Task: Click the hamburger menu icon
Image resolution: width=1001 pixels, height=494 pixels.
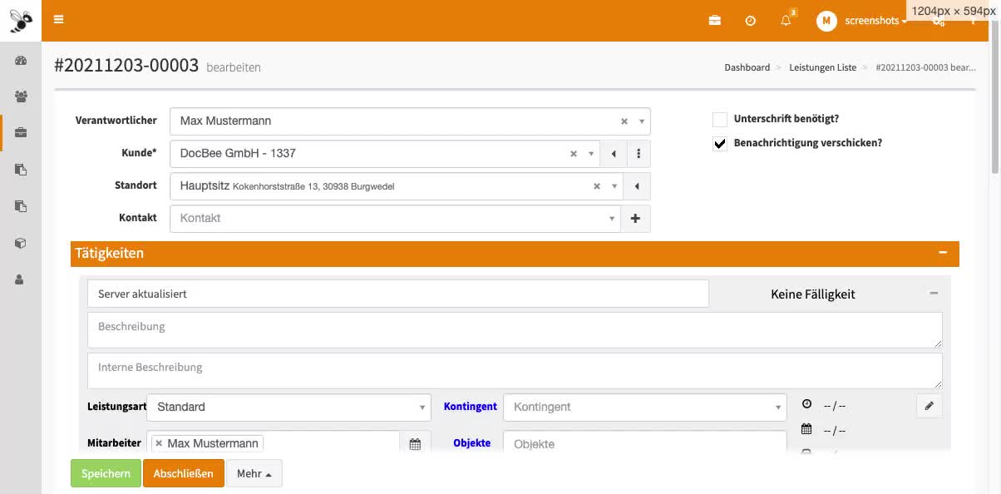Action: pyautogui.click(x=58, y=20)
